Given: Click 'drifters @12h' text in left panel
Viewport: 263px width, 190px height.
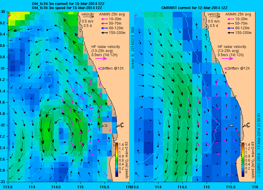Looking at the screenshot, I should point(113,68).
